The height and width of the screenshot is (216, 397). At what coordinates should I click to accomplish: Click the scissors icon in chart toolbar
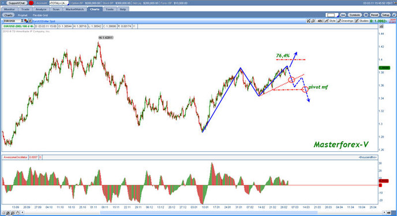pyautogui.click(x=308, y=21)
